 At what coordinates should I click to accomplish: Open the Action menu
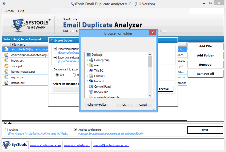coord(9,11)
